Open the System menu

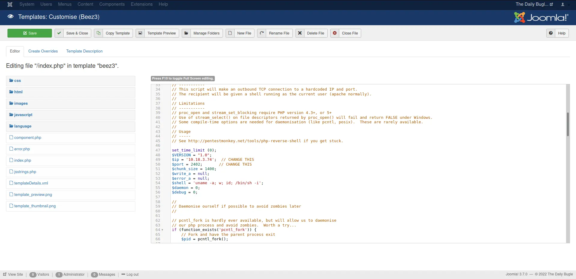(x=27, y=4)
